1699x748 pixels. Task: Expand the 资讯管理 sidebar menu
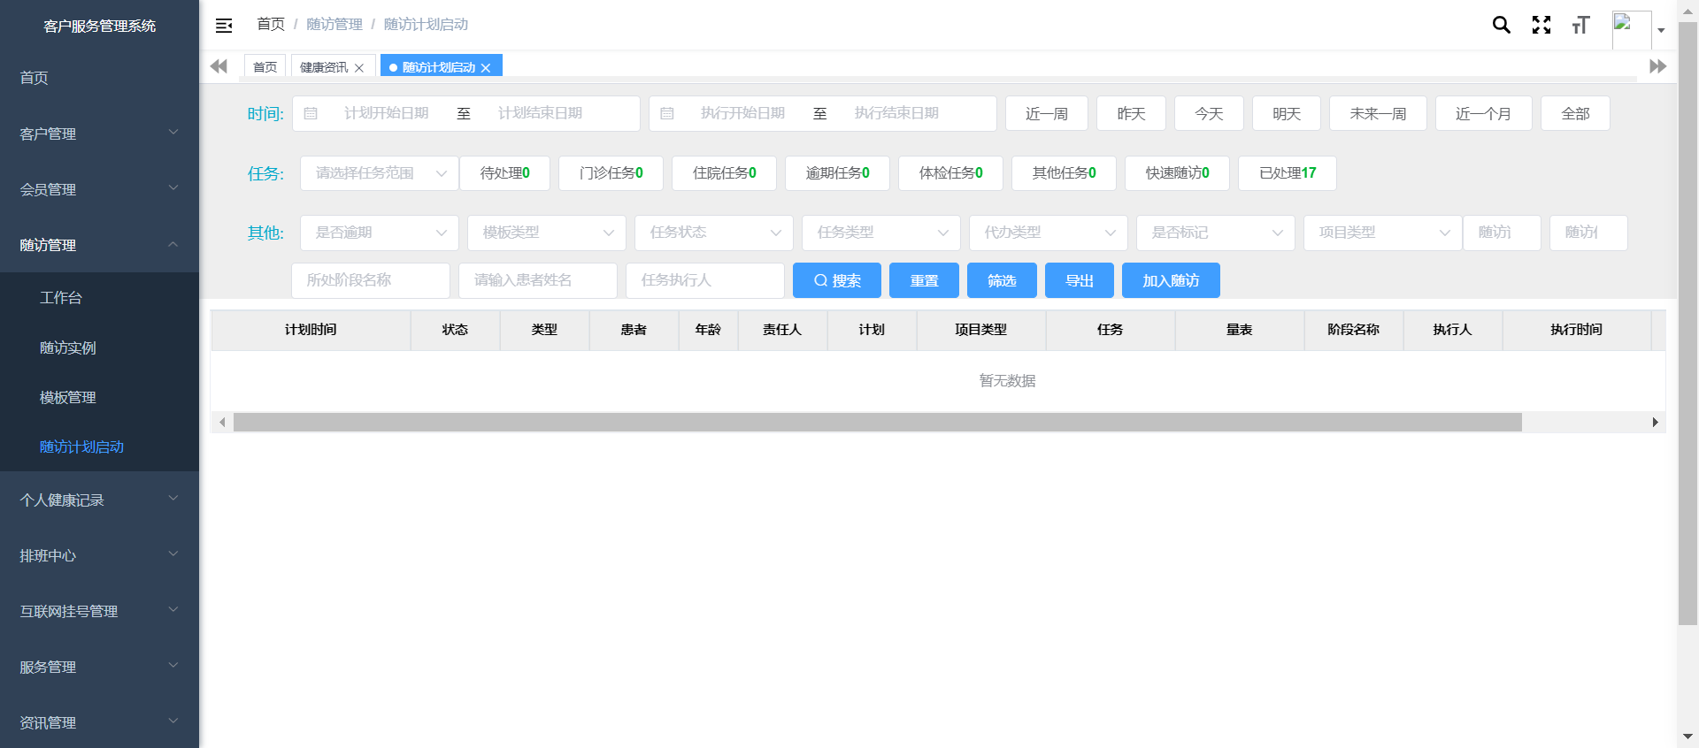pyautogui.click(x=99, y=721)
